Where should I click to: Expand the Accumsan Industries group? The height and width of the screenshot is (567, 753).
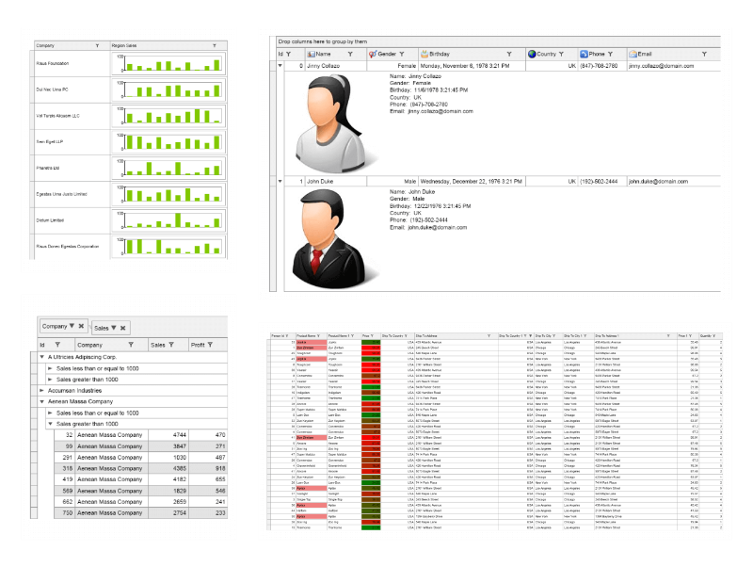click(x=41, y=391)
